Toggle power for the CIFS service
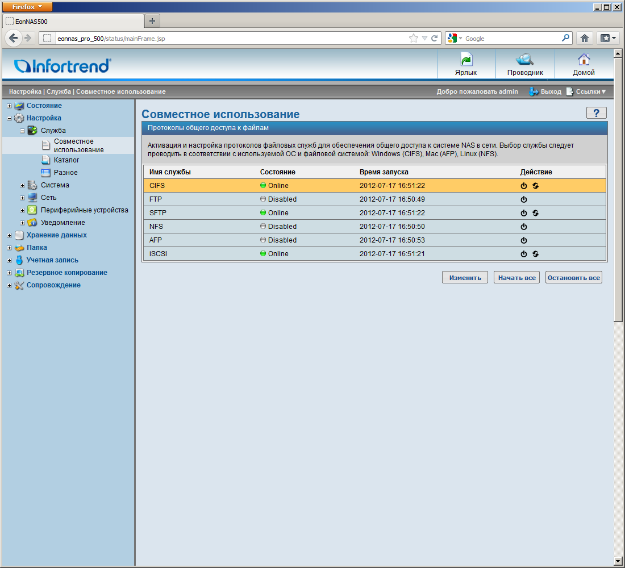625x568 pixels. click(x=524, y=186)
